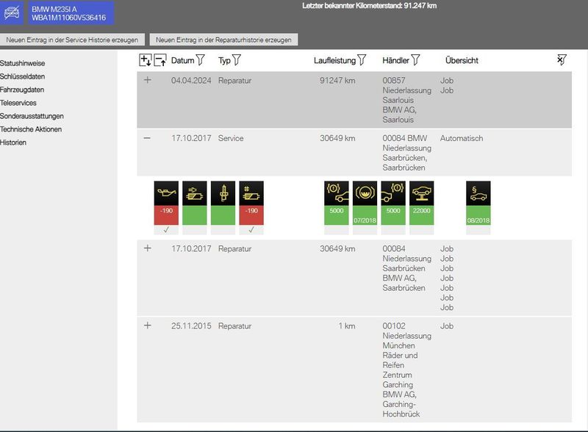Click microfilter service icon

pyautogui.click(x=251, y=193)
